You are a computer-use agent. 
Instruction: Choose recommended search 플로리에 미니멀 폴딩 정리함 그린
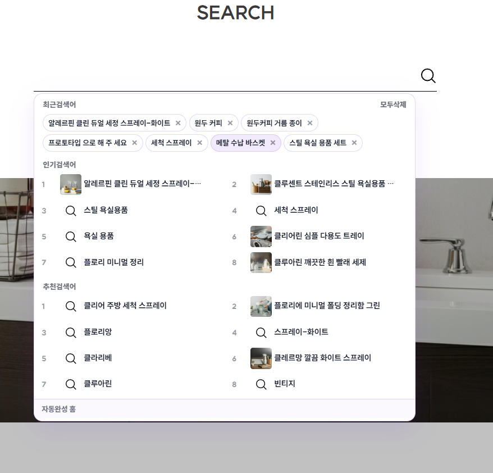tap(327, 306)
